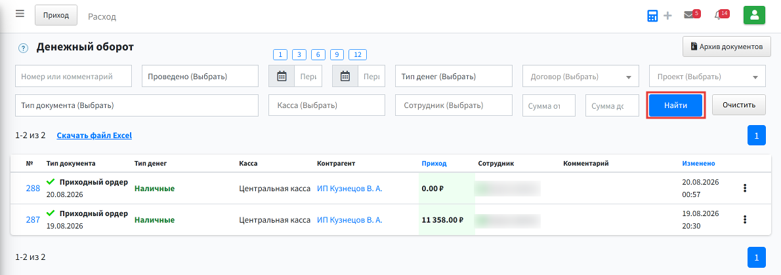Click the help question mark icon
Viewport: 781px width, 275px height.
click(x=23, y=48)
